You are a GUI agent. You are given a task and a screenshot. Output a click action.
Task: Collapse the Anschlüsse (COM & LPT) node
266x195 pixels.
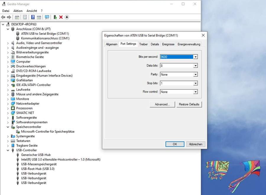point(8,29)
